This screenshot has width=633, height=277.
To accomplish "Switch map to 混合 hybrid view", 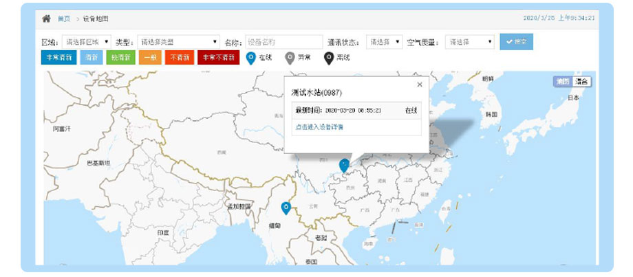I will [x=582, y=81].
